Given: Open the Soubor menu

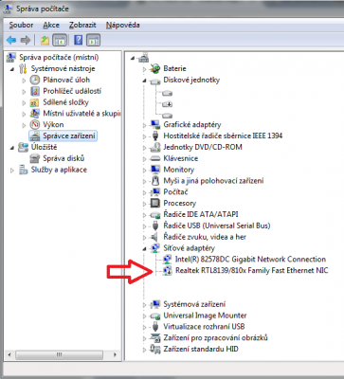Looking at the screenshot, I should point(21,25).
